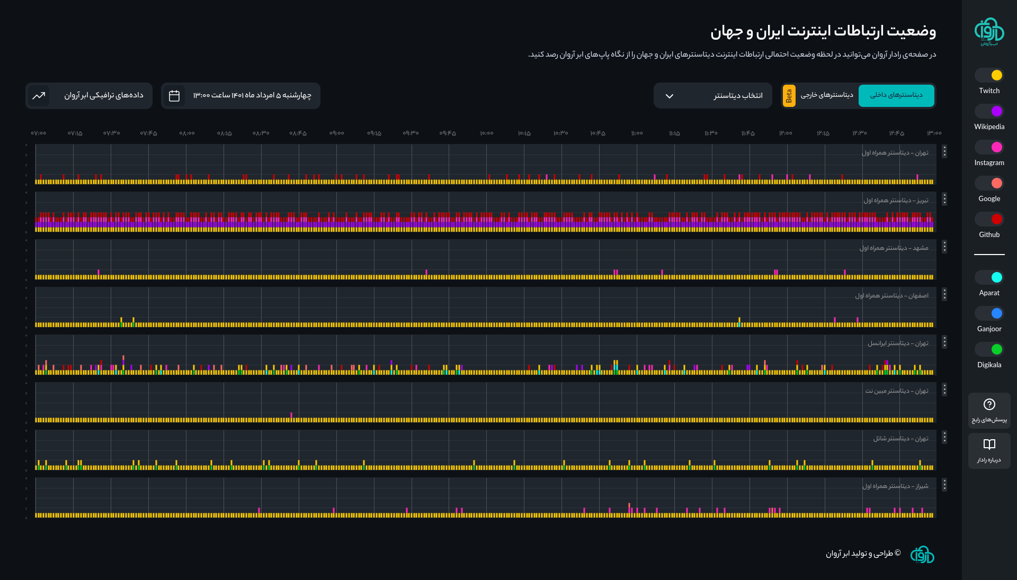1017x580 pixels.
Task: Toggle the Digikala switch
Action: [x=989, y=349]
